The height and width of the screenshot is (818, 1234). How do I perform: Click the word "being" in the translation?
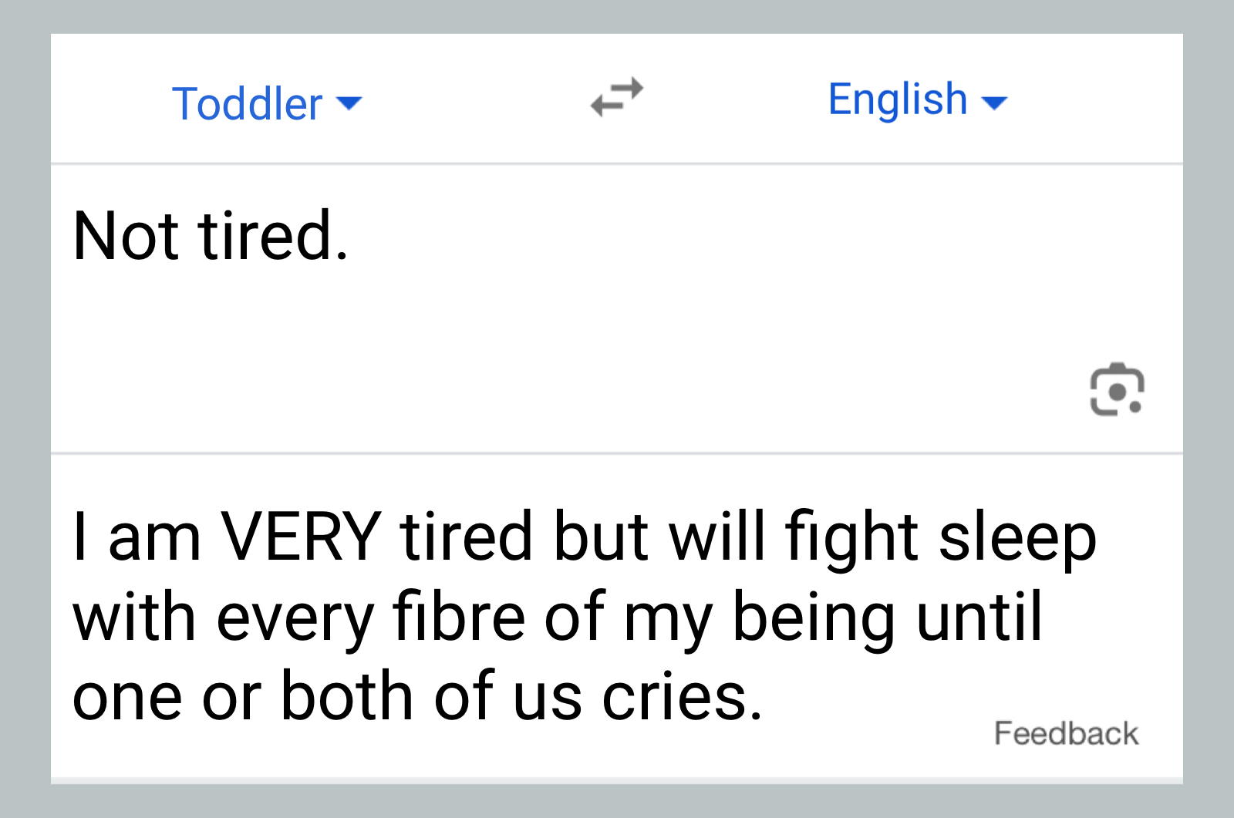click(813, 618)
